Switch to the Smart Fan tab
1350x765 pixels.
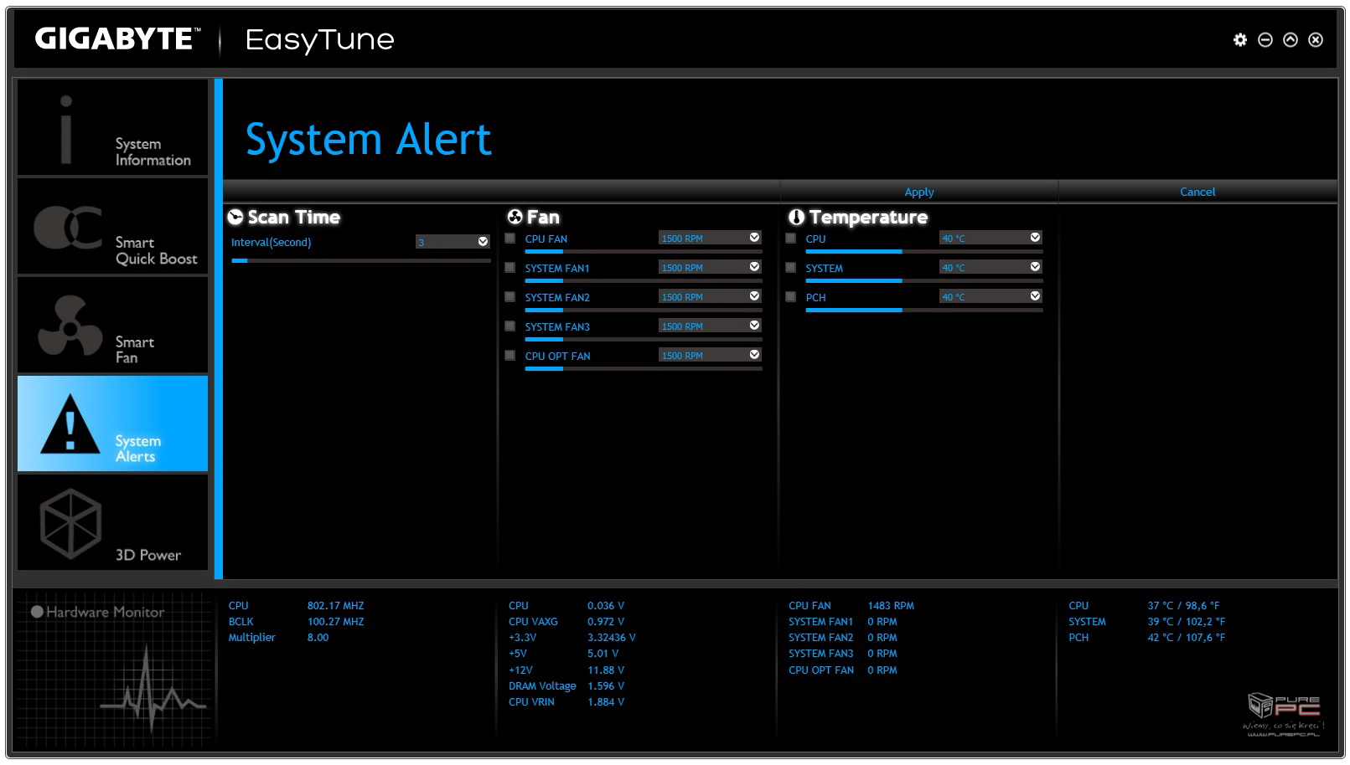click(112, 325)
